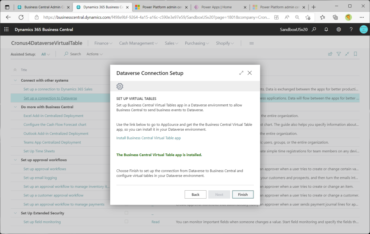Screen dimensions: 370x234
Task: Collapse the Set up approval workflows group
Action: 15,160
